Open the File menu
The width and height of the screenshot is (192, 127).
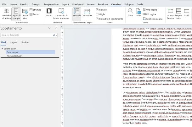[x=4, y=4]
